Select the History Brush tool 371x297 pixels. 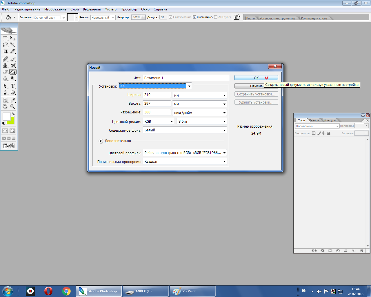coord(13,66)
